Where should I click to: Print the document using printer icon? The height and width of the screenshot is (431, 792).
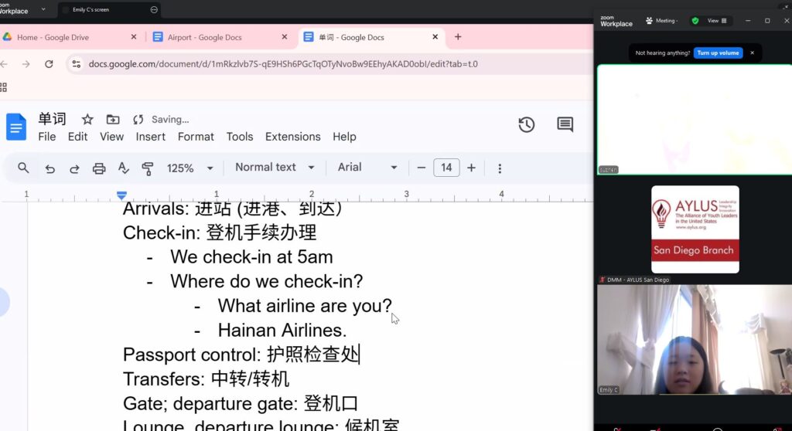pyautogui.click(x=99, y=168)
